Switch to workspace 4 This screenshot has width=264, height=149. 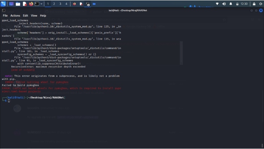66,4
